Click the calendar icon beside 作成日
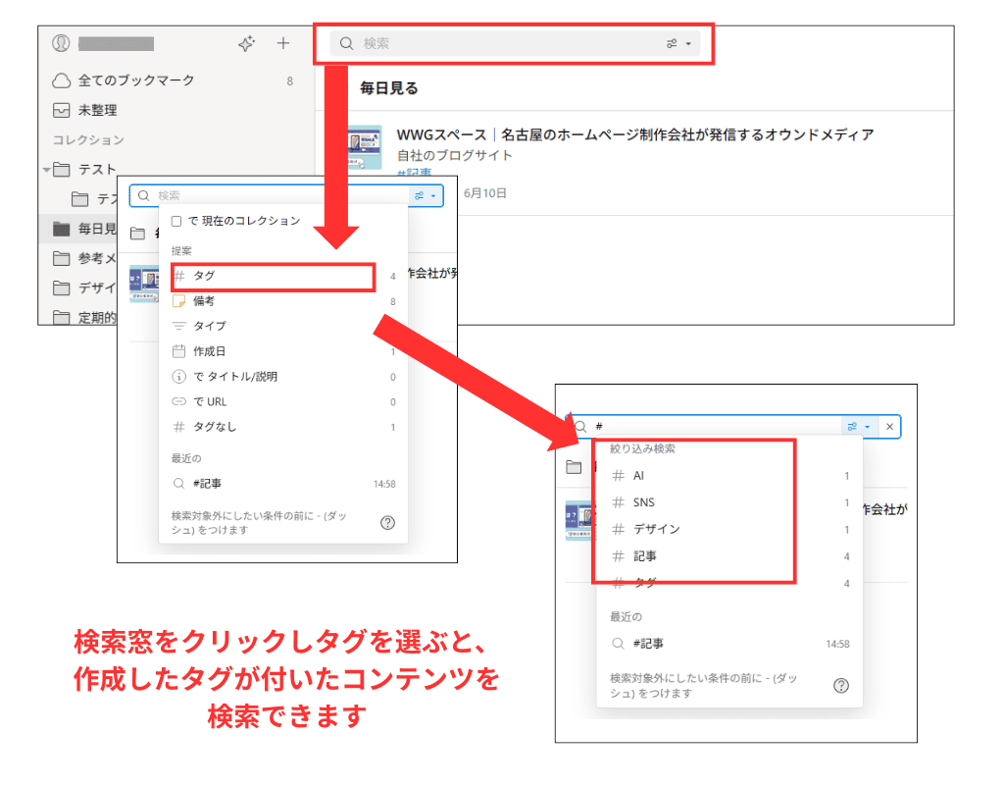Screen dimensions: 1004x785 coord(179,350)
